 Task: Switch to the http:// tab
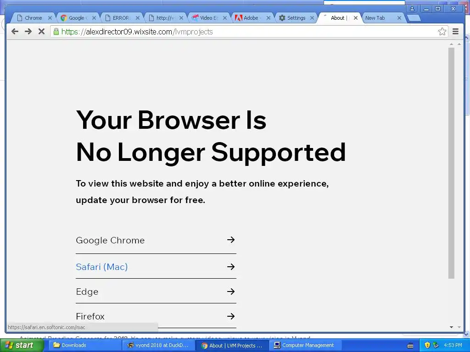pos(165,18)
